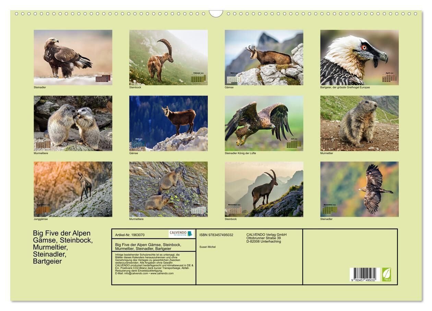Click the info@calvendo.com email address
This screenshot has width=432, height=311.
click(x=132, y=273)
